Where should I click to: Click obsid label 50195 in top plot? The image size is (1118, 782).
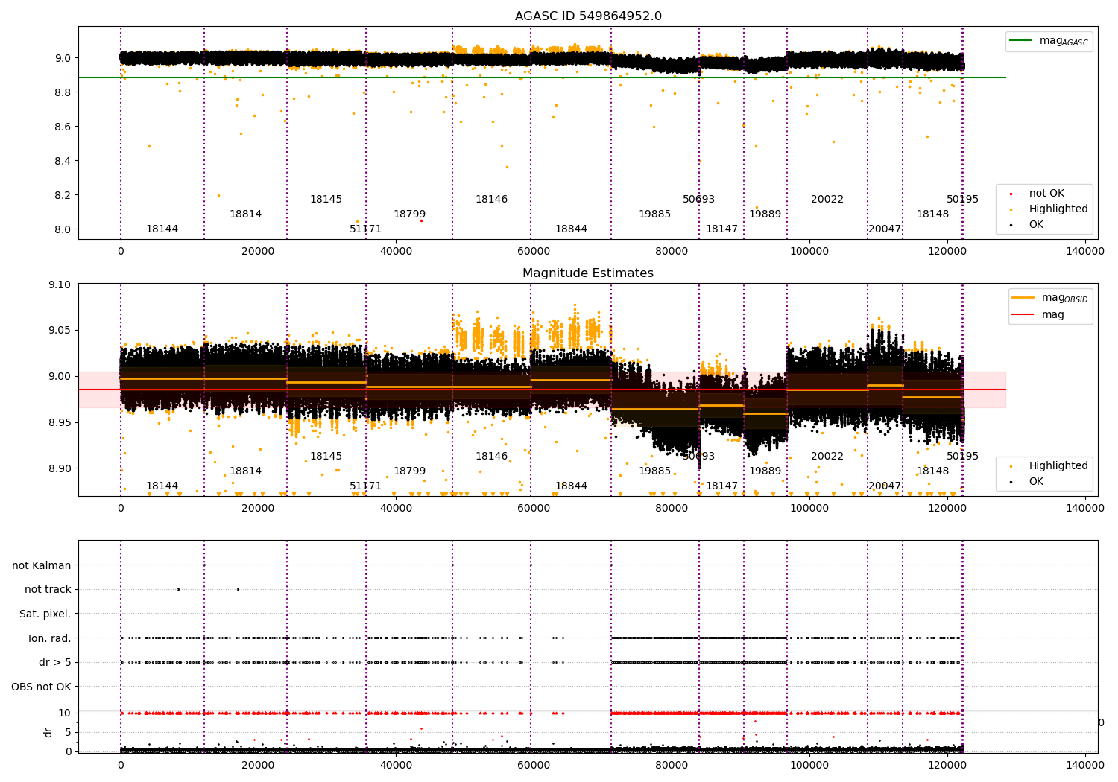(962, 200)
